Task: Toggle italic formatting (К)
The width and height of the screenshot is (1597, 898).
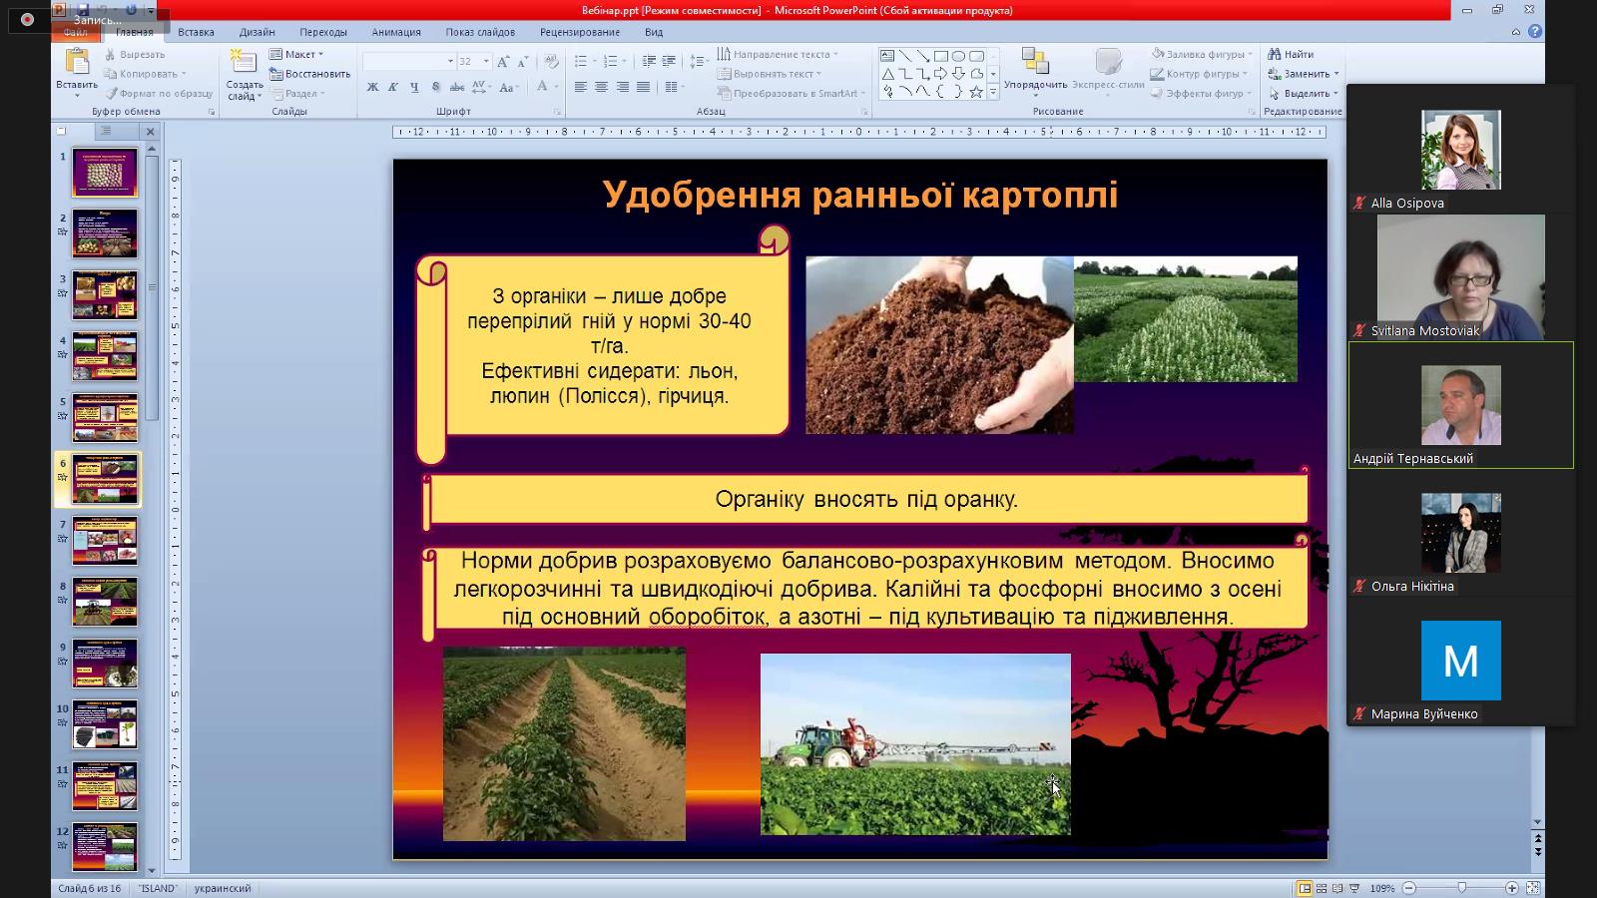Action: 393,88
